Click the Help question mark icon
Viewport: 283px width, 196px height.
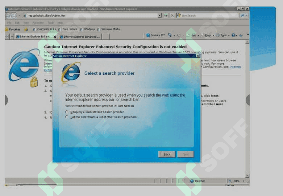click(233, 36)
